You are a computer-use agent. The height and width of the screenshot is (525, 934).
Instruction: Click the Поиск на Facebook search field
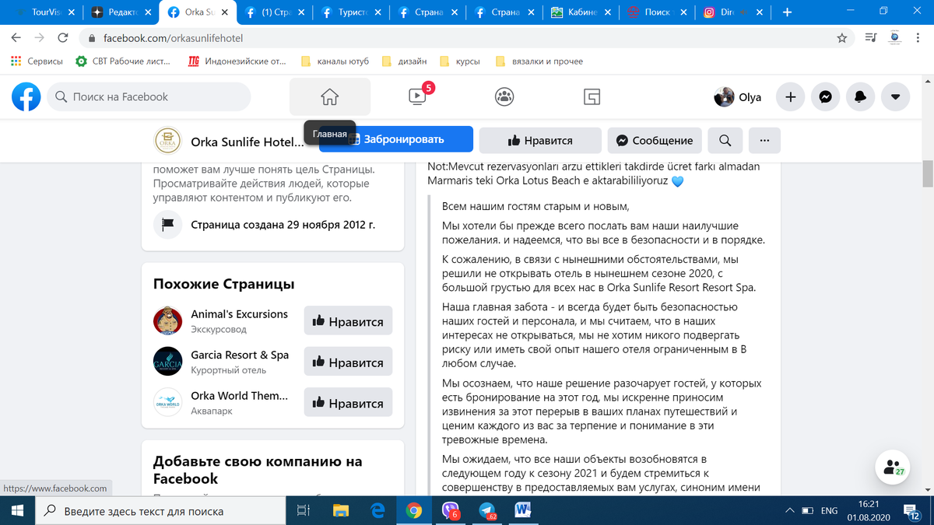tap(149, 97)
